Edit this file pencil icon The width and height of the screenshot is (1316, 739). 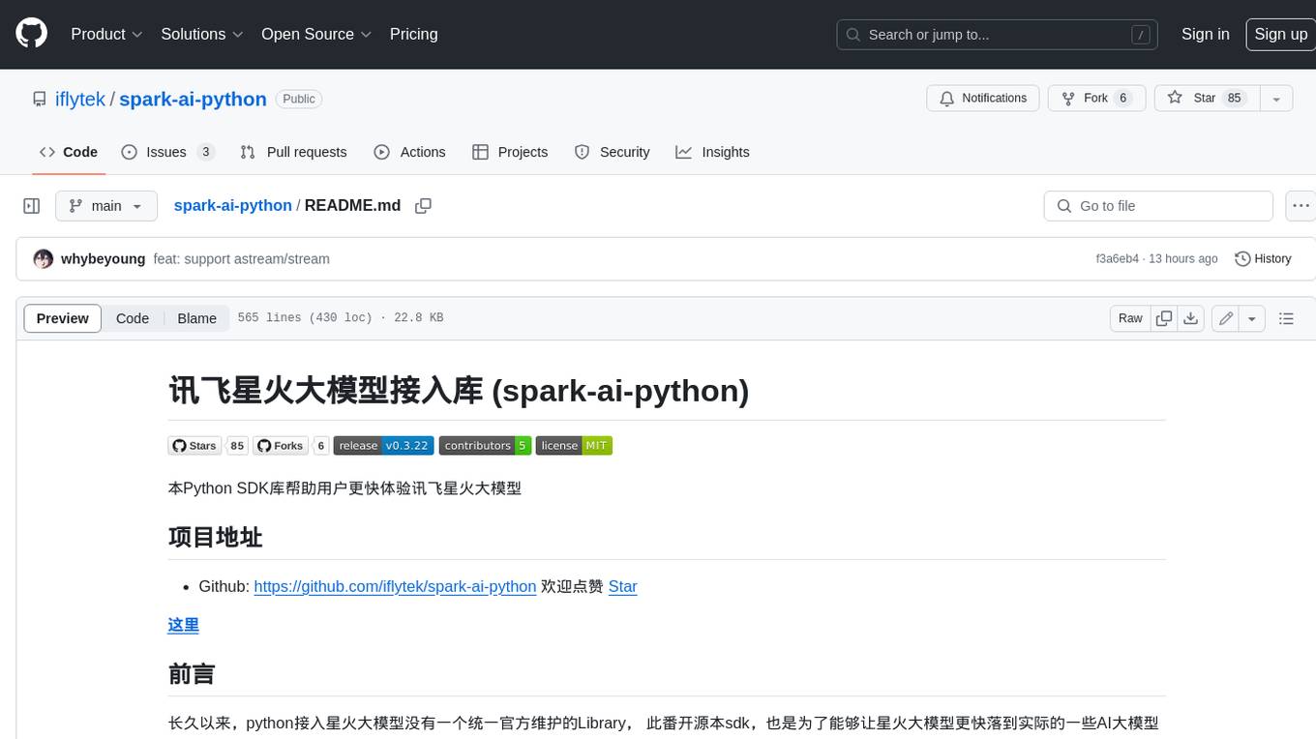1226,318
